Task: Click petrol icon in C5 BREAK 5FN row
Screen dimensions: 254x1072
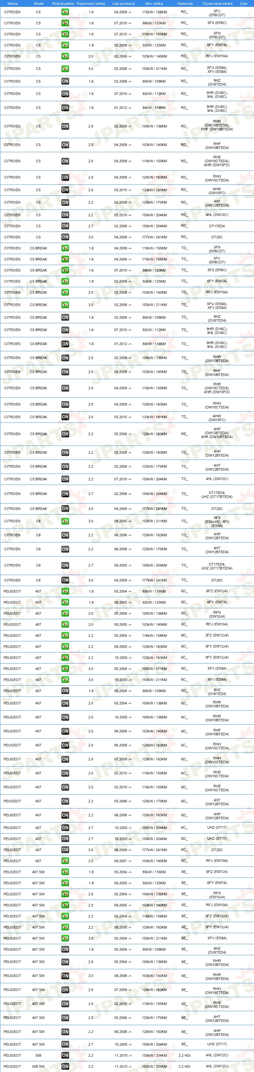Action: pos(65,248)
